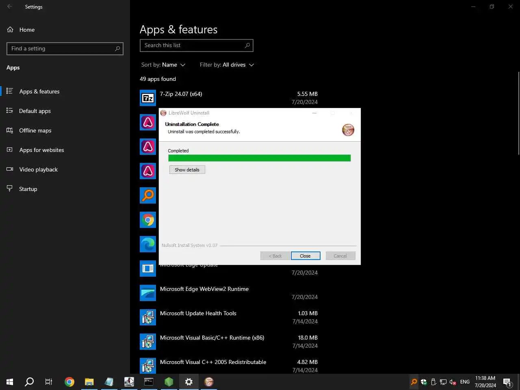
Task: Open File Explorer from the taskbar
Action: 89,382
